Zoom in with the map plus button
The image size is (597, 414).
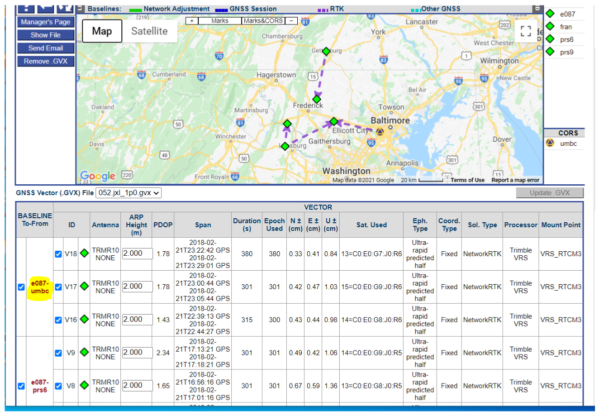tap(192, 21)
